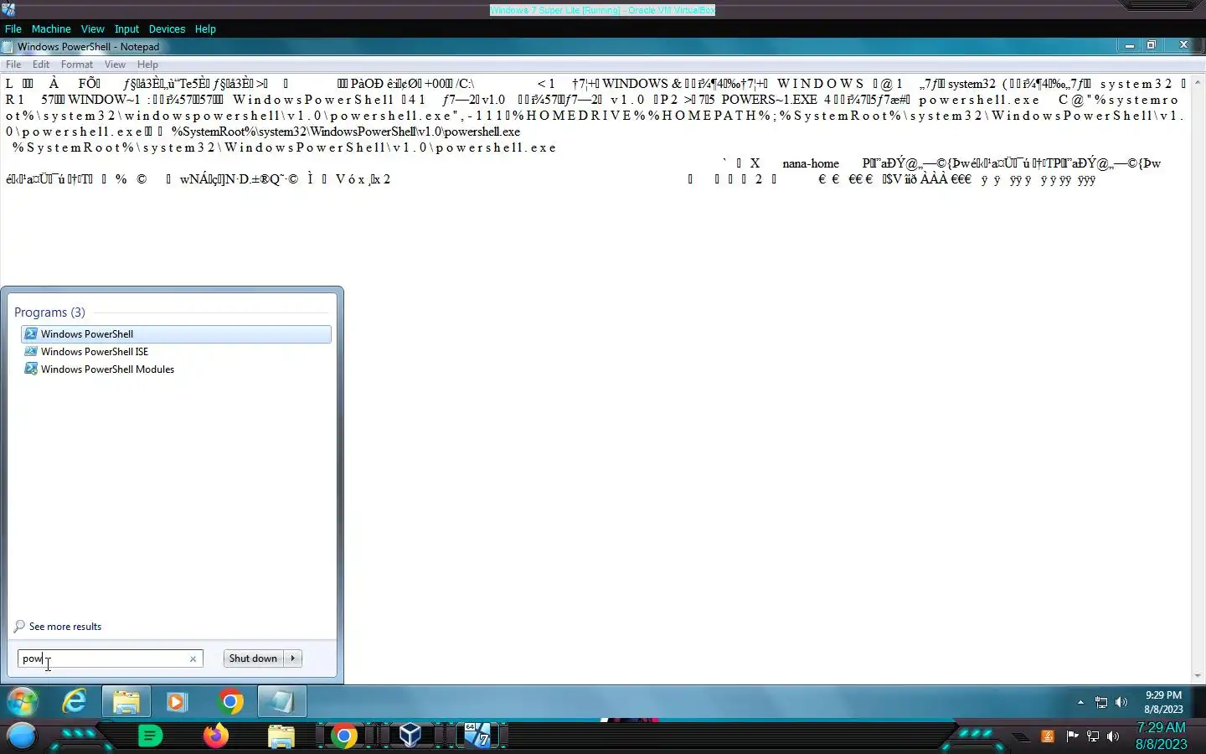Restore down the Notepad window
The image size is (1206, 754).
click(1152, 45)
